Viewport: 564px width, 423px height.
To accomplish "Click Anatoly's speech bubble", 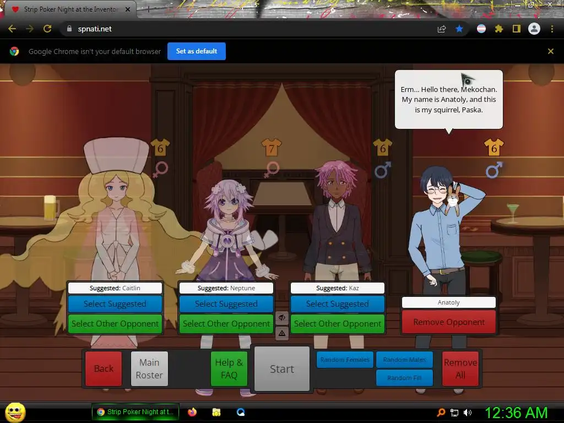I will (x=449, y=100).
